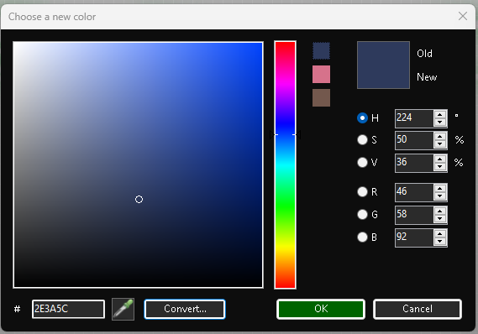
Task: Increase the B value with up arrow
Action: click(x=439, y=233)
